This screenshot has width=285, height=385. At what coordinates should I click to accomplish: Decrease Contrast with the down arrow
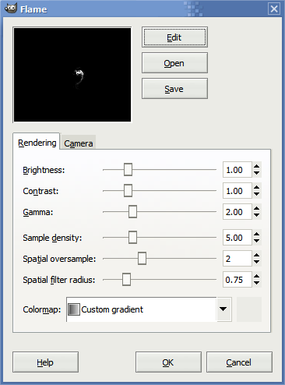256,194
